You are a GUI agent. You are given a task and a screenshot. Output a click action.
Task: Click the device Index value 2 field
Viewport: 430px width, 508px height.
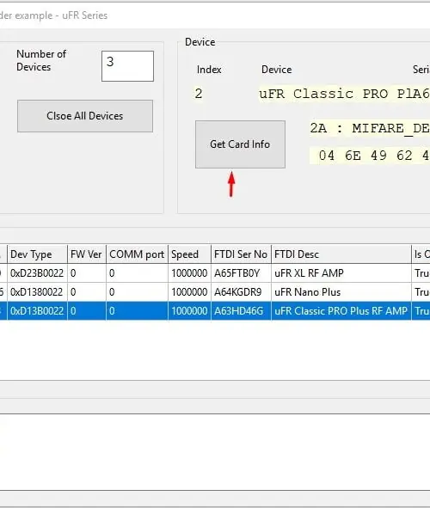[x=199, y=94]
